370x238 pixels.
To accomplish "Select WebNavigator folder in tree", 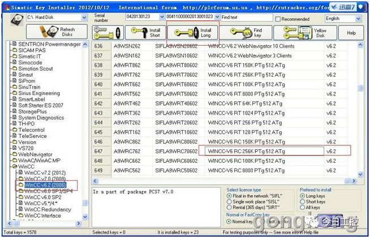I will [x=35, y=154].
